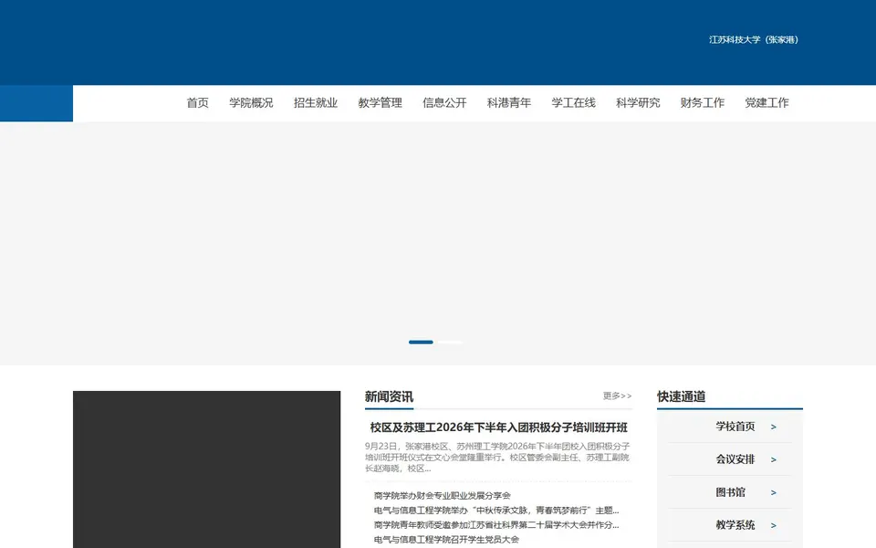Select the first active carousel indicator
Viewport: 876px width, 548px height.
(x=421, y=342)
